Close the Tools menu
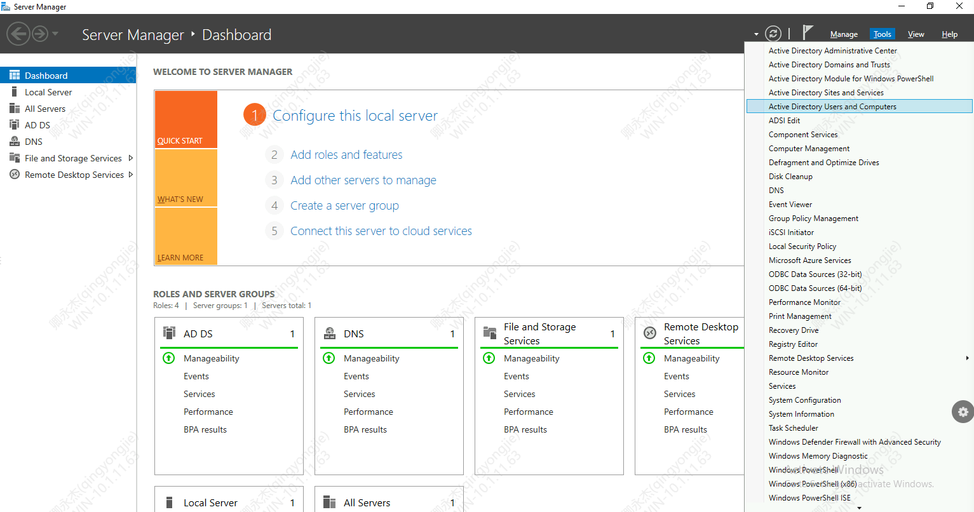The width and height of the screenshot is (974, 512). click(882, 34)
